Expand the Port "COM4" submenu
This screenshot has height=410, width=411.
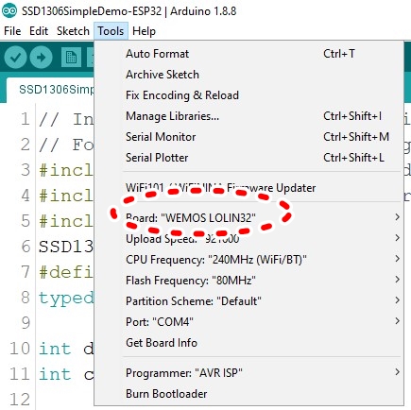pos(248,322)
